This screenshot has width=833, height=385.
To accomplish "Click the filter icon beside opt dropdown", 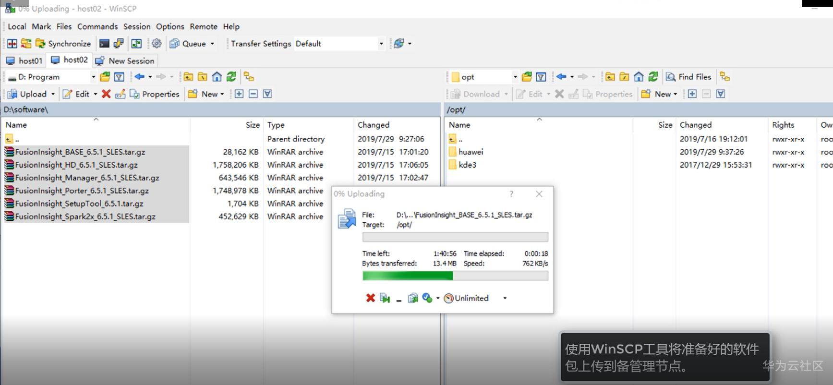I will [x=541, y=77].
